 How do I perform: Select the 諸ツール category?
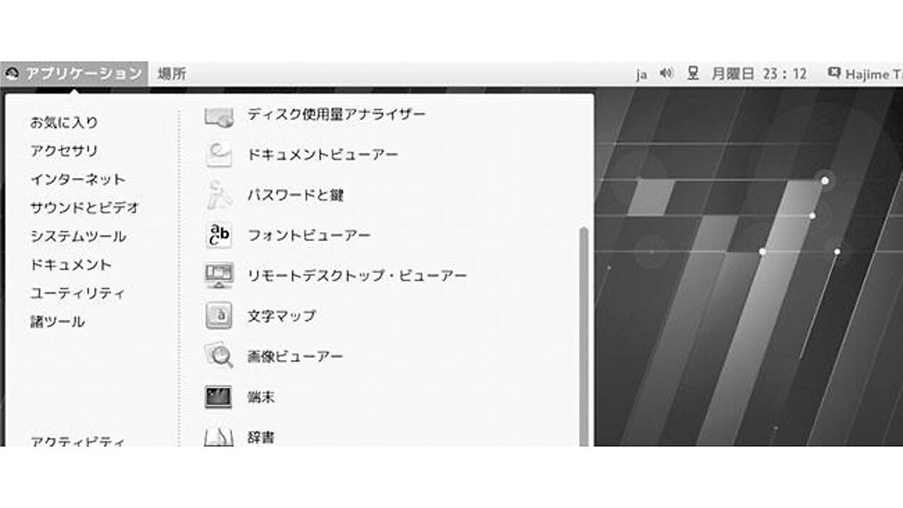tap(57, 321)
